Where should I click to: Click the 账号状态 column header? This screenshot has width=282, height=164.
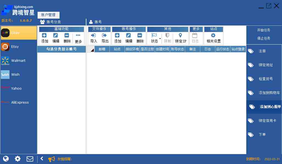(x=177, y=49)
